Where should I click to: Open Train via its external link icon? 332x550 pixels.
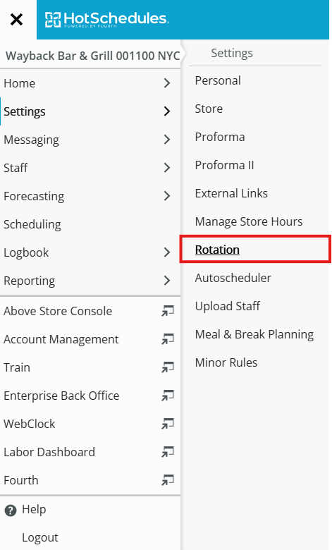click(x=168, y=367)
